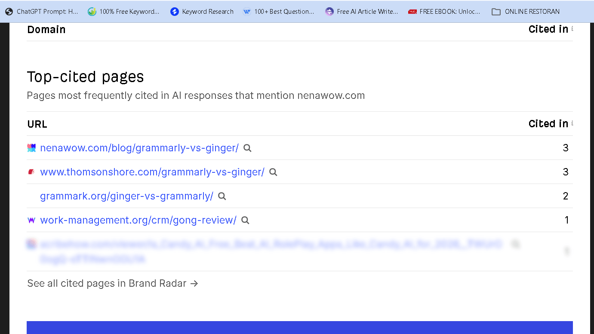Click the Domain column header
594x334 pixels.
(x=46, y=30)
